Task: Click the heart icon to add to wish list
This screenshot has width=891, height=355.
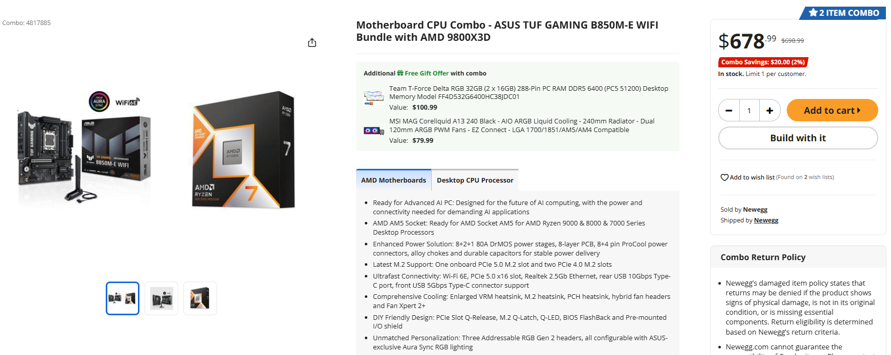Action: point(724,177)
